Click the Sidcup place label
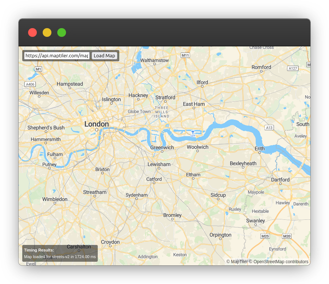Screen dimensions: 329x284 tap(218, 195)
